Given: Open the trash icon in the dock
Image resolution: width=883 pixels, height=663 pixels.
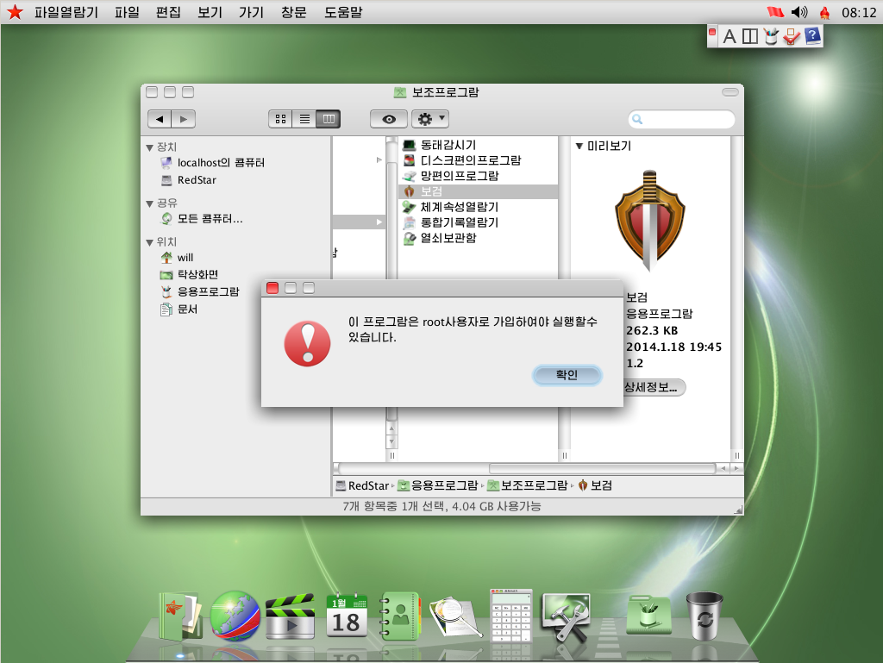Looking at the screenshot, I should point(704,616).
